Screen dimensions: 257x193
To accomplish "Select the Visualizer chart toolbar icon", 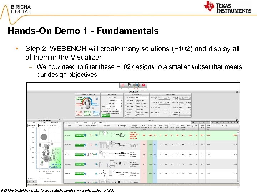I will point(136,85).
